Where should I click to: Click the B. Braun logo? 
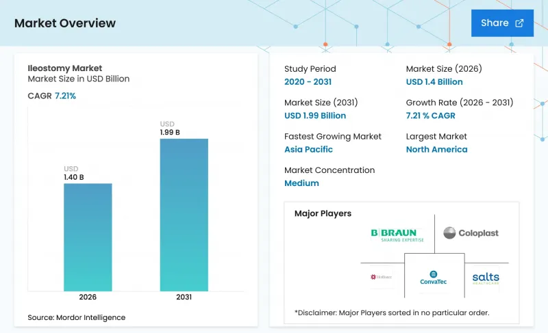397,235
